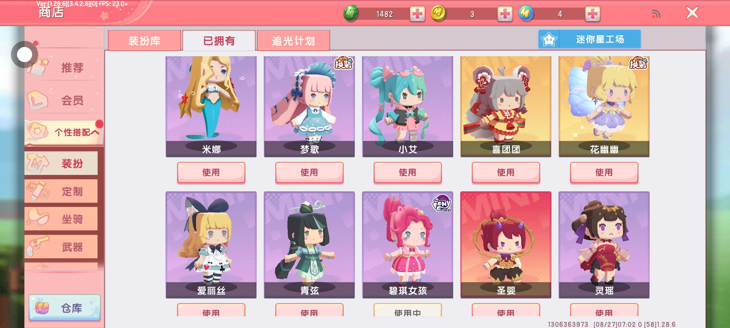The image size is (730, 328).
Task: Click the floating white joystick circle
Action: click(24, 55)
